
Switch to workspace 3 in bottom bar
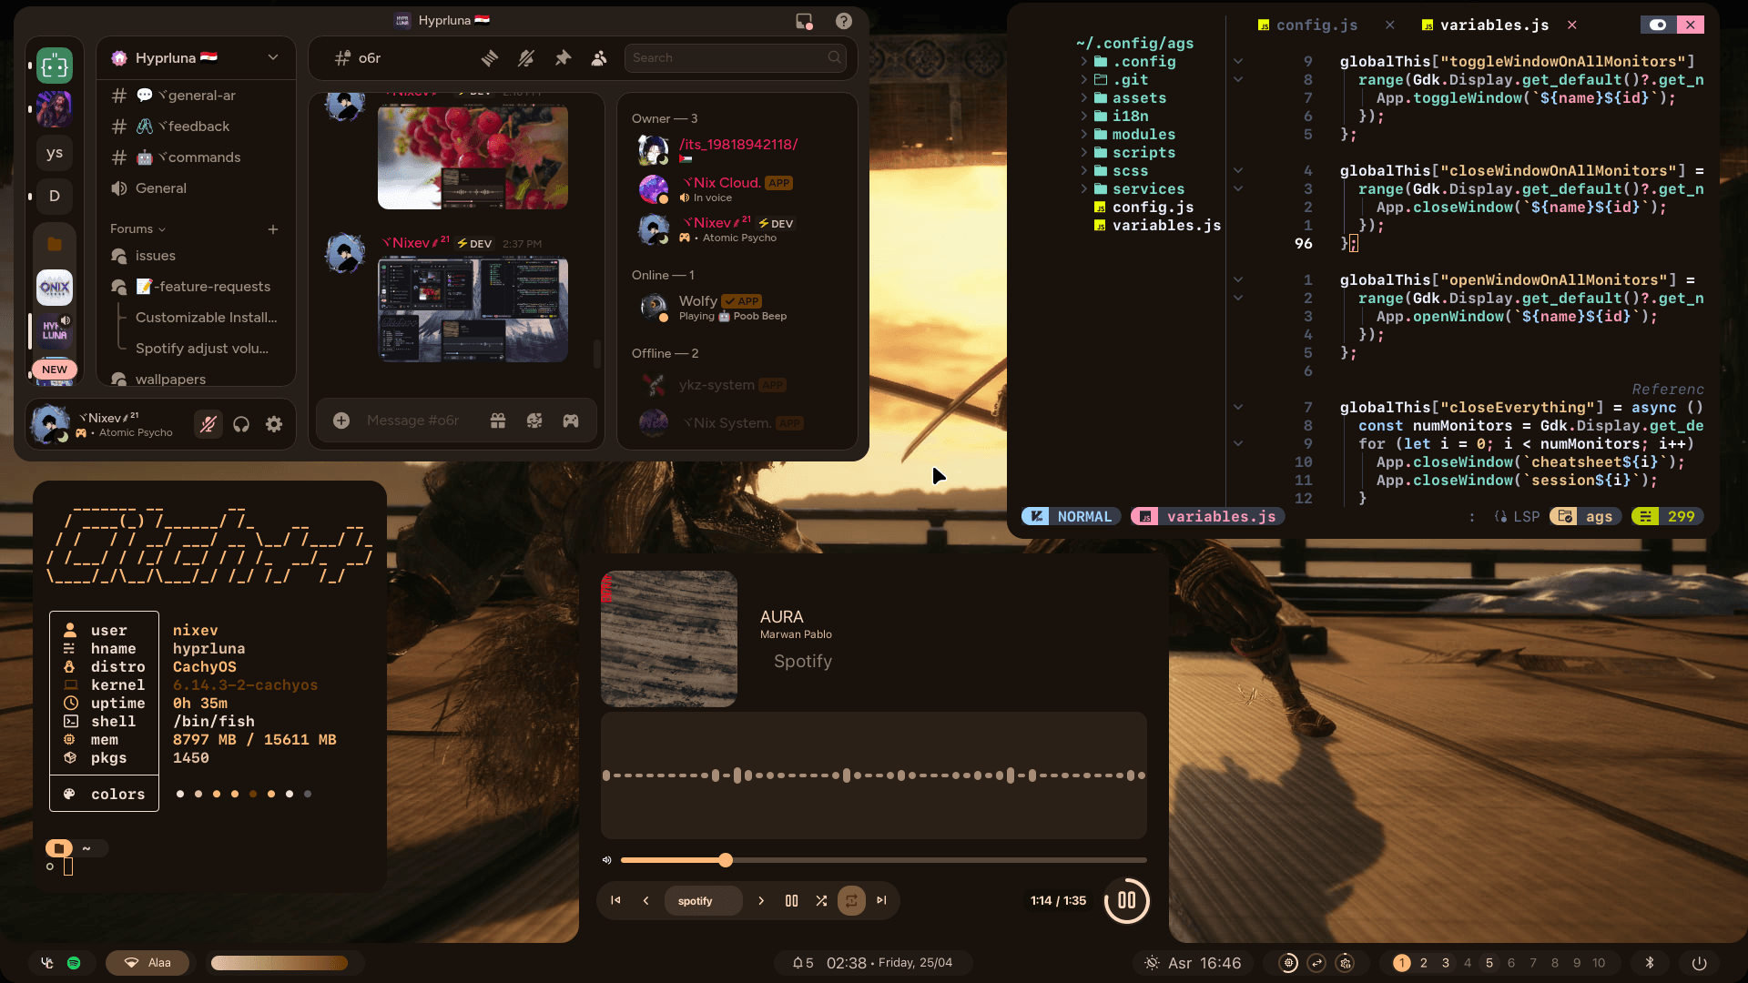pos(1446,963)
